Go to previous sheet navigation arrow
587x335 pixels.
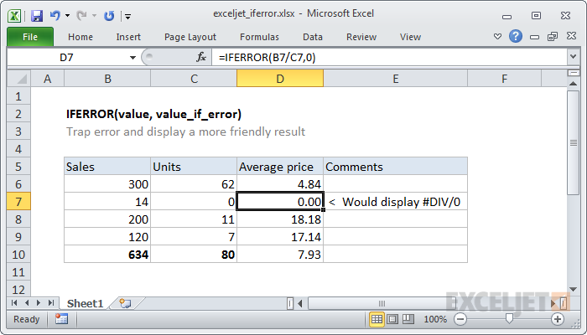(x=27, y=303)
